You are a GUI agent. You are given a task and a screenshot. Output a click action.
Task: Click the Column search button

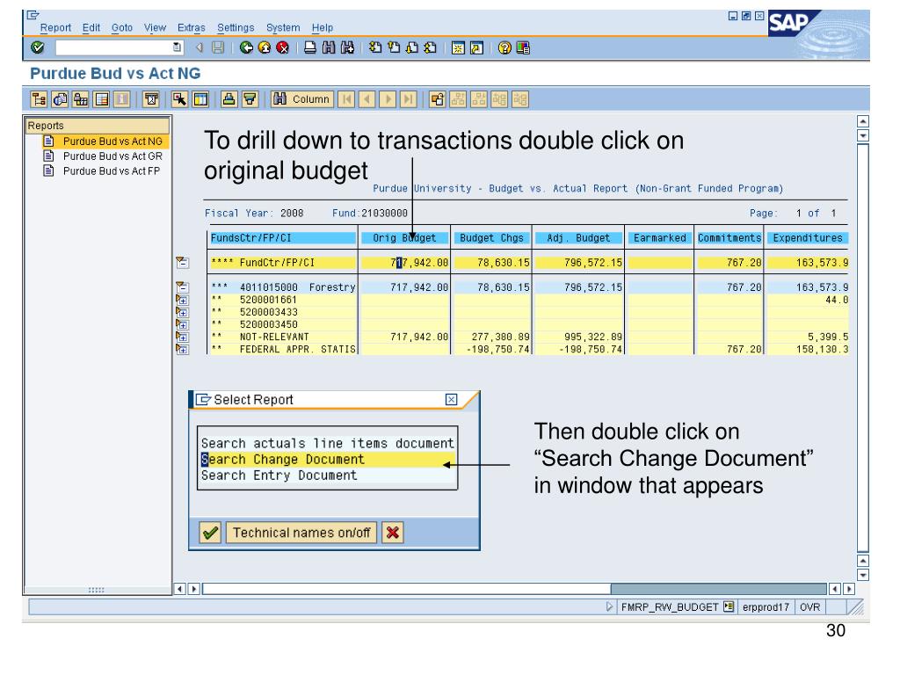coord(302,99)
